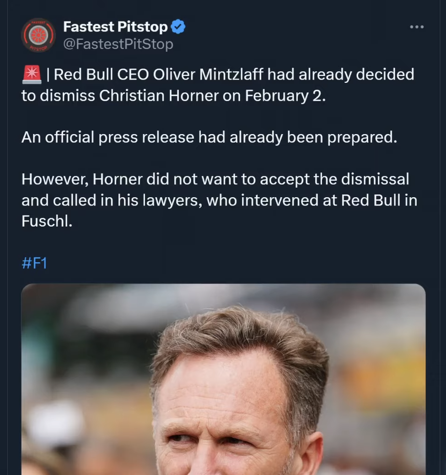Open the attached photo of the man

tap(223, 379)
